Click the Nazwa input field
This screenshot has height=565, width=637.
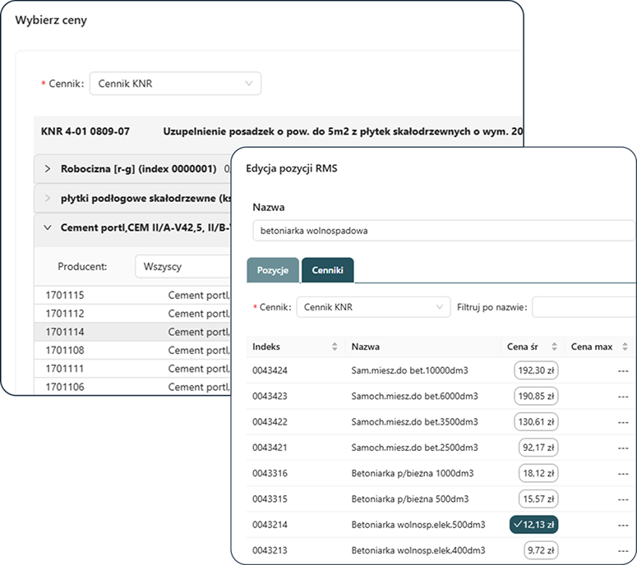coord(444,231)
